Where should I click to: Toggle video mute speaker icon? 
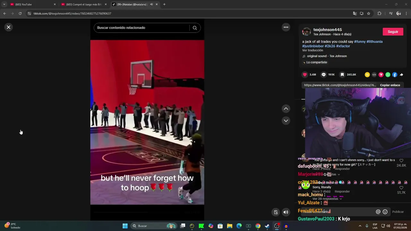285,212
